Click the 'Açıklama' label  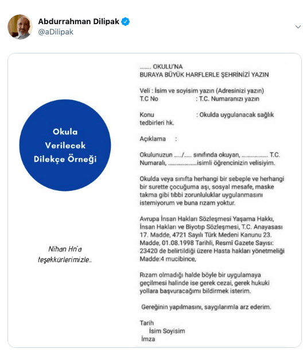click(x=153, y=139)
